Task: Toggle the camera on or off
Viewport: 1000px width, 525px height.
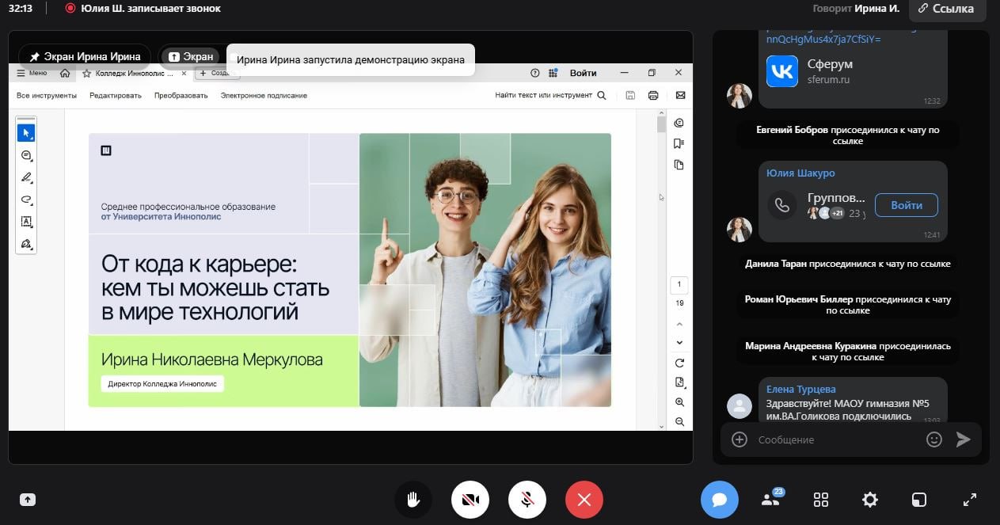Action: [x=470, y=500]
